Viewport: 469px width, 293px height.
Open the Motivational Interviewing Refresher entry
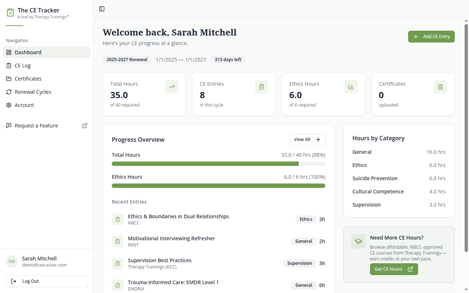tap(218, 241)
